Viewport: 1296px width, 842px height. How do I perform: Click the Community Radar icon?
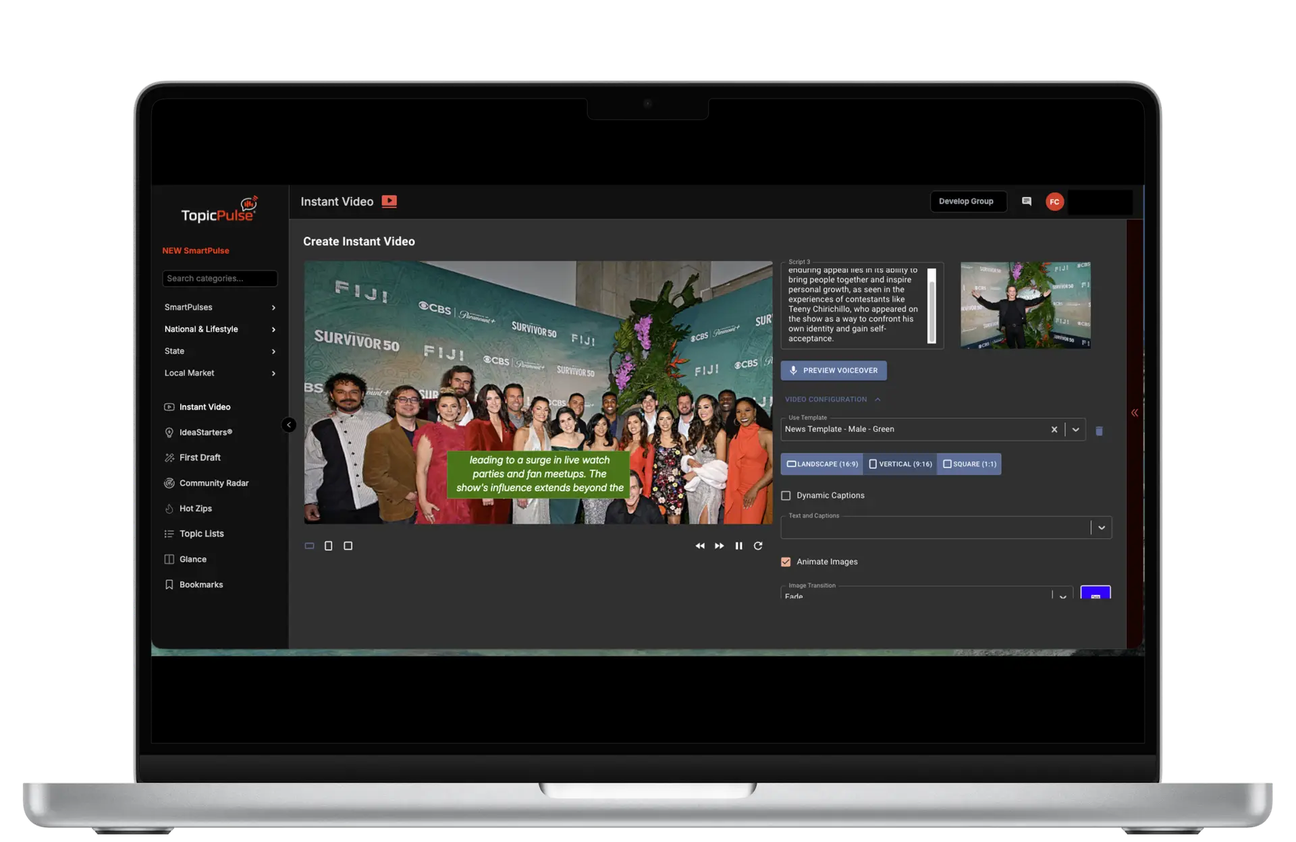(169, 483)
